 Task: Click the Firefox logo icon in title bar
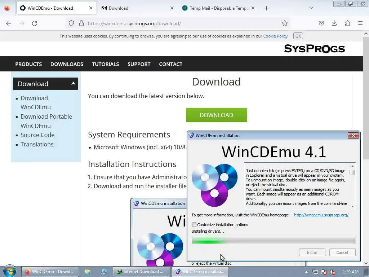pos(7,8)
